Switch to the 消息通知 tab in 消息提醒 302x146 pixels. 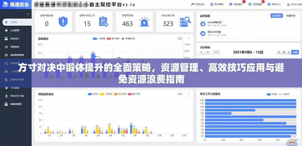tap(277, 16)
